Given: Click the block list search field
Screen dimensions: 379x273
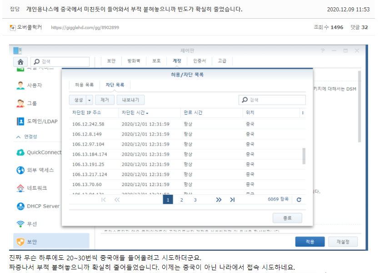Looking at the screenshot, I should click(x=272, y=100).
